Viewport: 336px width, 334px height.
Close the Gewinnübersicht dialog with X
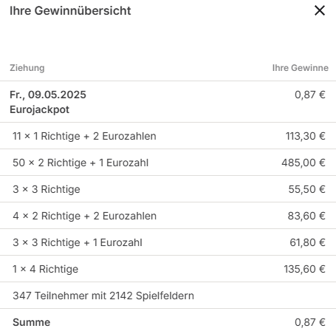(x=320, y=10)
